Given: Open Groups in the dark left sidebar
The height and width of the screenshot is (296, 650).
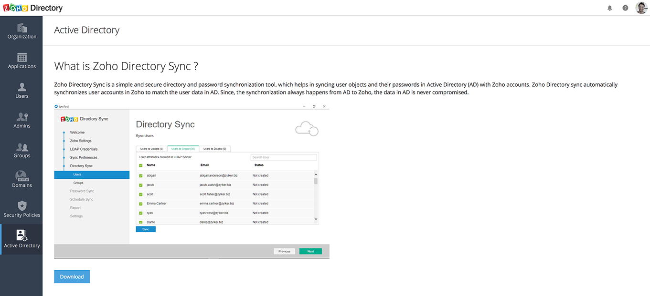Looking at the screenshot, I should (21, 150).
